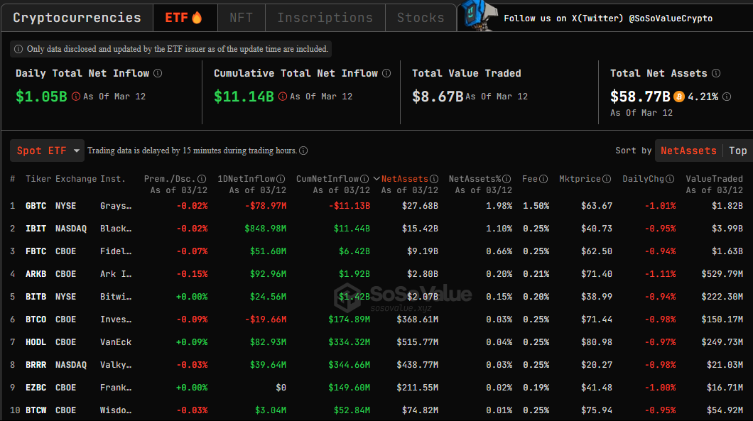Show info for 1DNetInflow column
This screenshot has width=753, height=421.
[281, 179]
